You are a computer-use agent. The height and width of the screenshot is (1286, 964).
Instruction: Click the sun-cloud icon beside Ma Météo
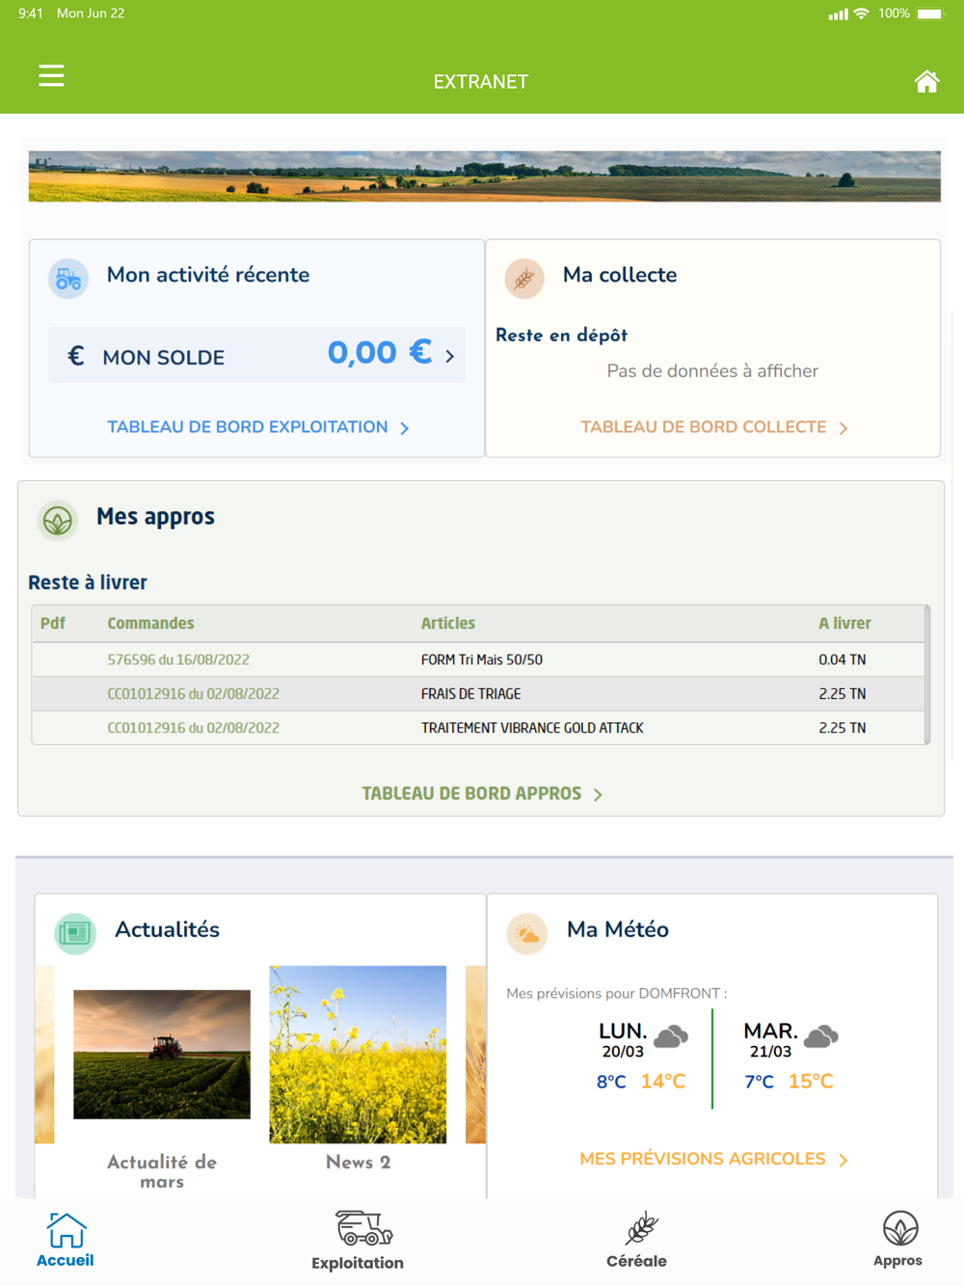pos(527,933)
